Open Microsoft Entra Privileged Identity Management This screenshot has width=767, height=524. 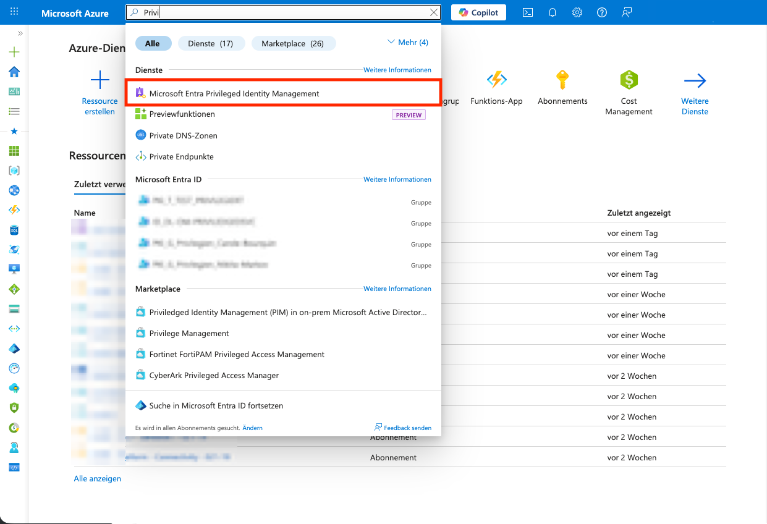(x=234, y=93)
